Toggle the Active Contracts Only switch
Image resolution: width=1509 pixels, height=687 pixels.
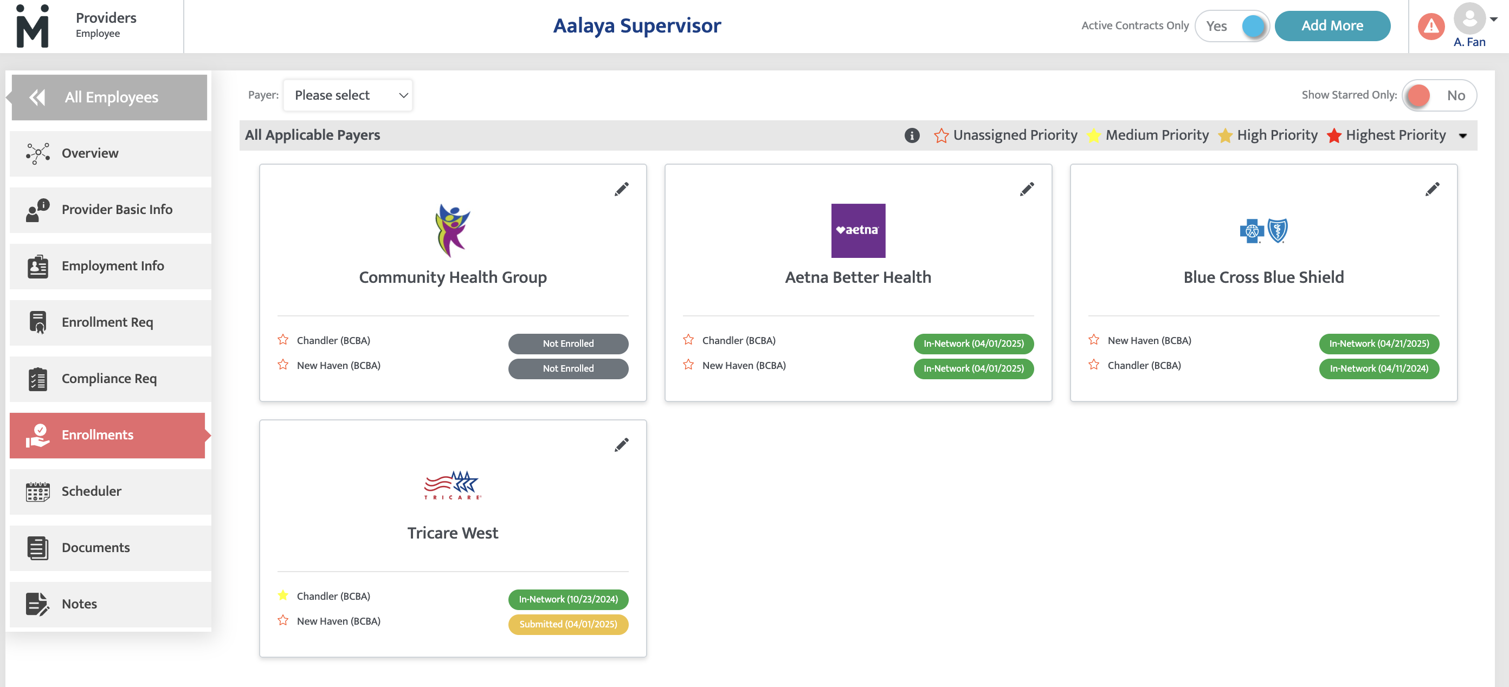[1231, 27]
